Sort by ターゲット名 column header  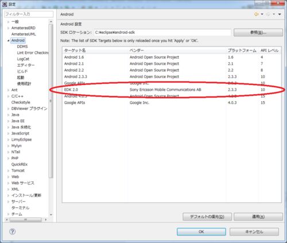[x=95, y=51]
